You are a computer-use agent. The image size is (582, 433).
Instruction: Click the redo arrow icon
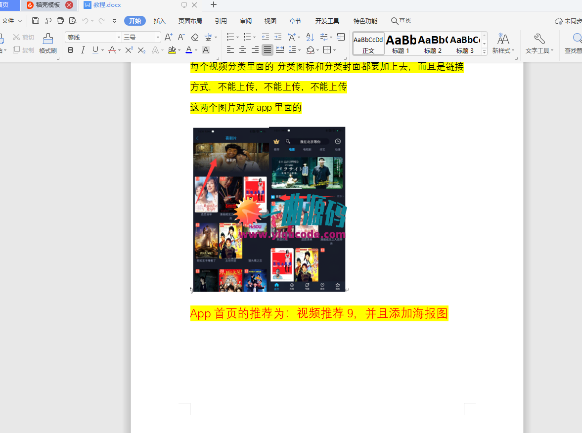(x=101, y=21)
